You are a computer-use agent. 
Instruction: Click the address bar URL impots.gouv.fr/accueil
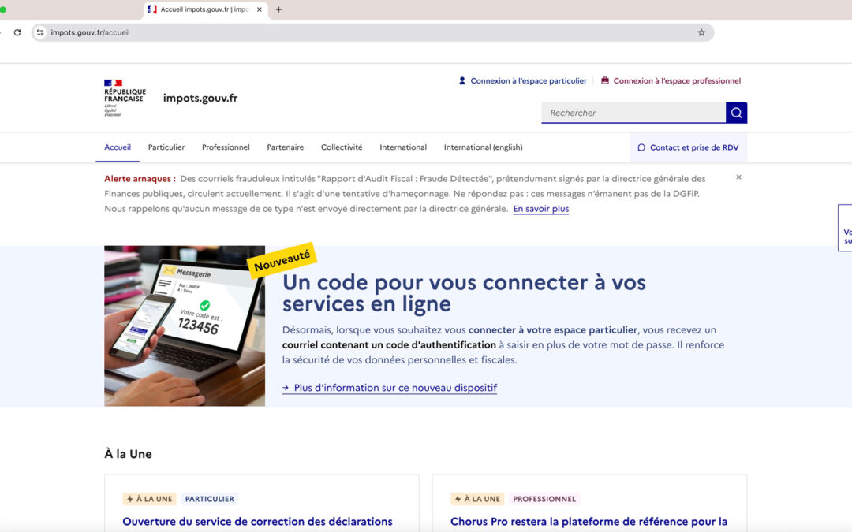pos(90,32)
